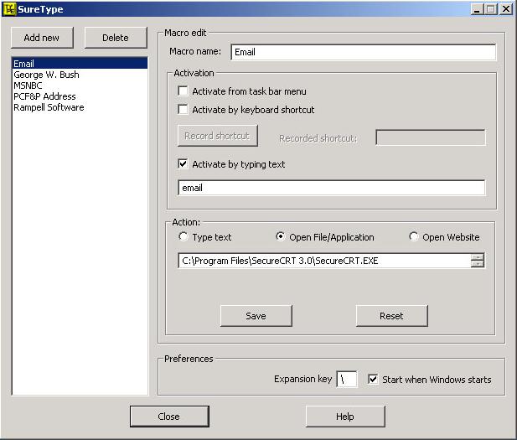Image resolution: width=517 pixels, height=440 pixels.
Task: Uncheck Activate by typing text
Action: [183, 163]
